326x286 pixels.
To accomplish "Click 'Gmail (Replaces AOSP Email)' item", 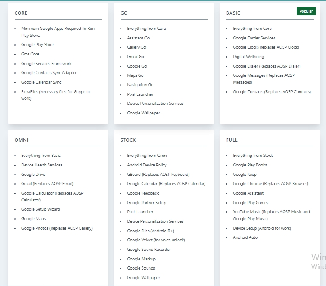I will pos(47,184).
